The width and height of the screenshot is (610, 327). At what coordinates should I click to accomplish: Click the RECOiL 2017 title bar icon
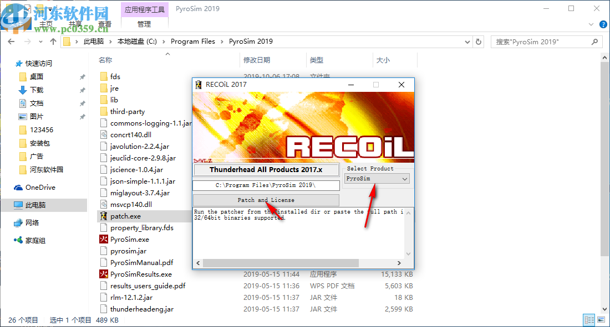point(199,85)
